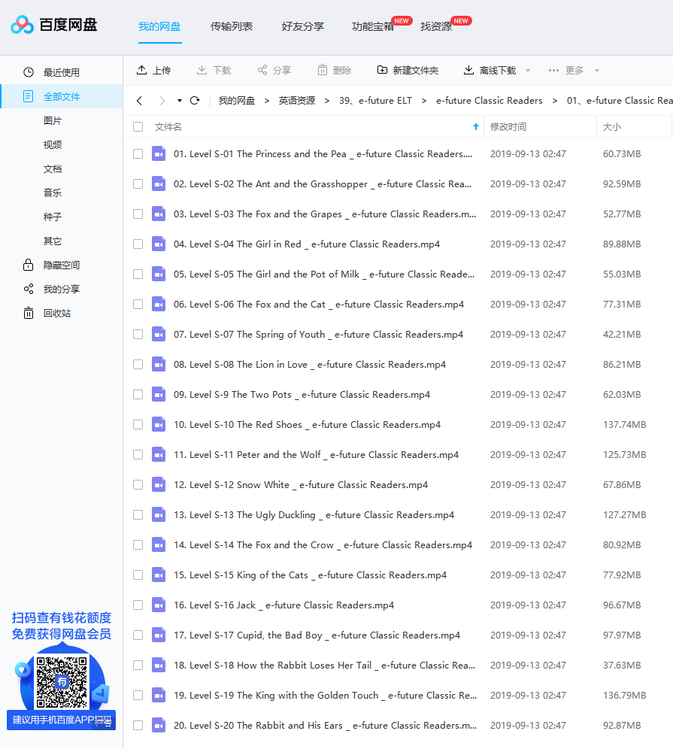Viewport: 673px width, 749px height.
Task: Expand the more (更多) dropdown arrow
Action: (x=597, y=71)
